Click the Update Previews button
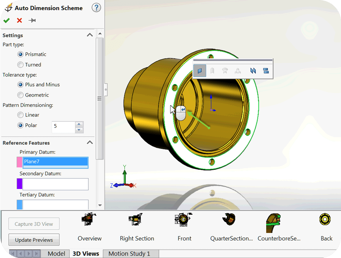 [x=34, y=240]
